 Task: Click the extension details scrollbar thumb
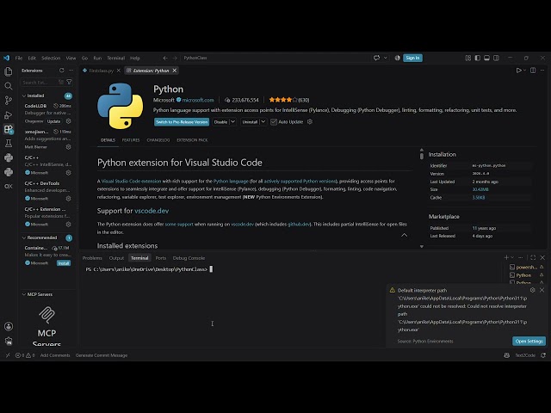tap(422, 156)
